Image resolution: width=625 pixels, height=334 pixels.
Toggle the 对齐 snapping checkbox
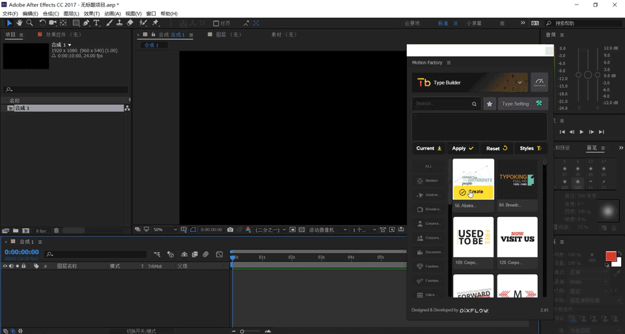[x=216, y=23]
